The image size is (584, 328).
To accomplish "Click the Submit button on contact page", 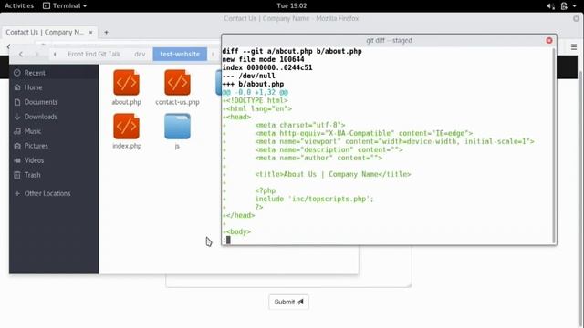I will pyautogui.click(x=288, y=302).
